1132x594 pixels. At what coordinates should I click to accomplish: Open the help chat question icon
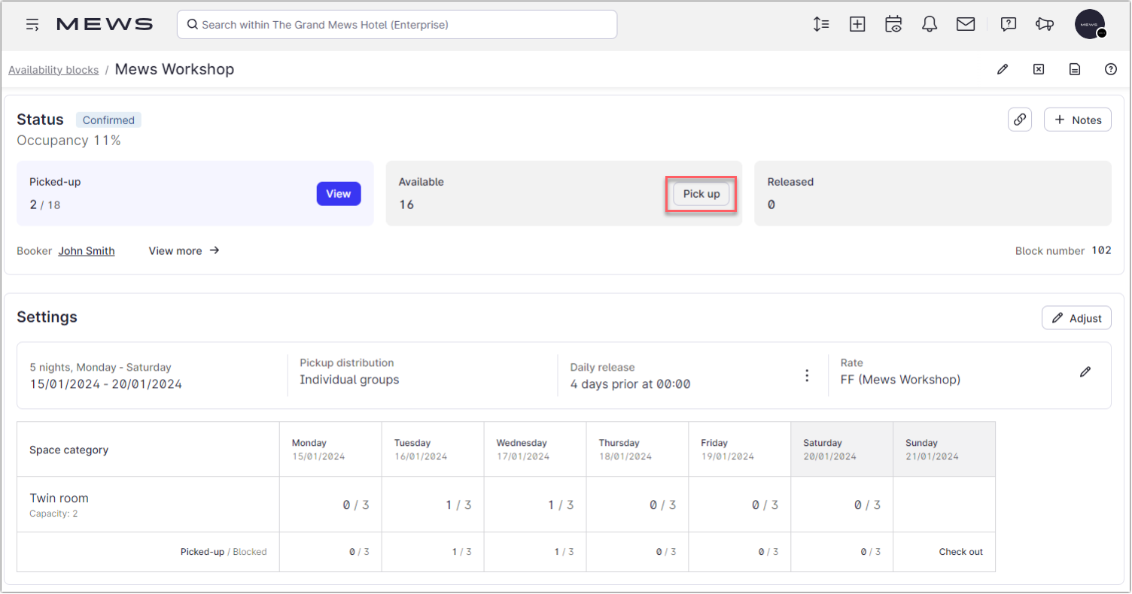coord(1009,24)
